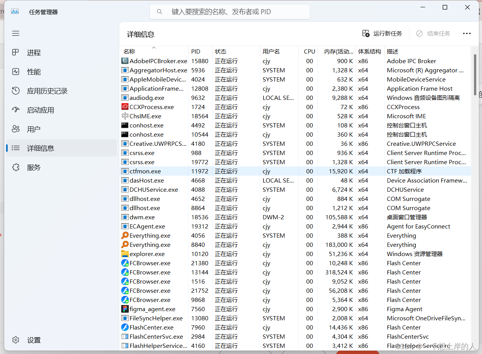Sort by the 描述 column header
This screenshot has height=354, width=482.
(427, 51)
